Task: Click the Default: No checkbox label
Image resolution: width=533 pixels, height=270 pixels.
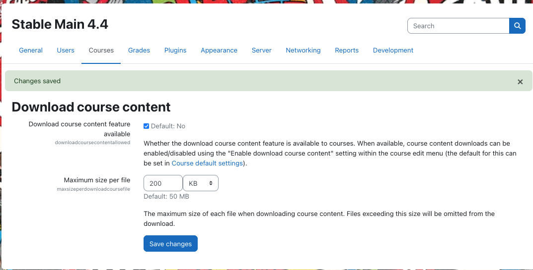Action: [168, 126]
